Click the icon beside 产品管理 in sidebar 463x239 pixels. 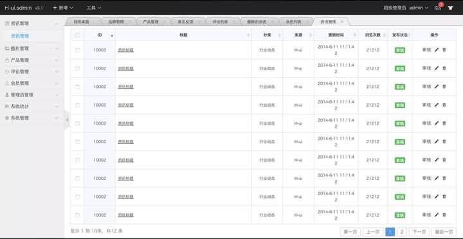click(7, 60)
